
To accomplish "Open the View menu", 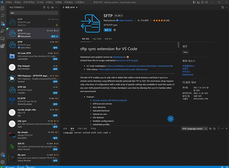I will 40,2.
